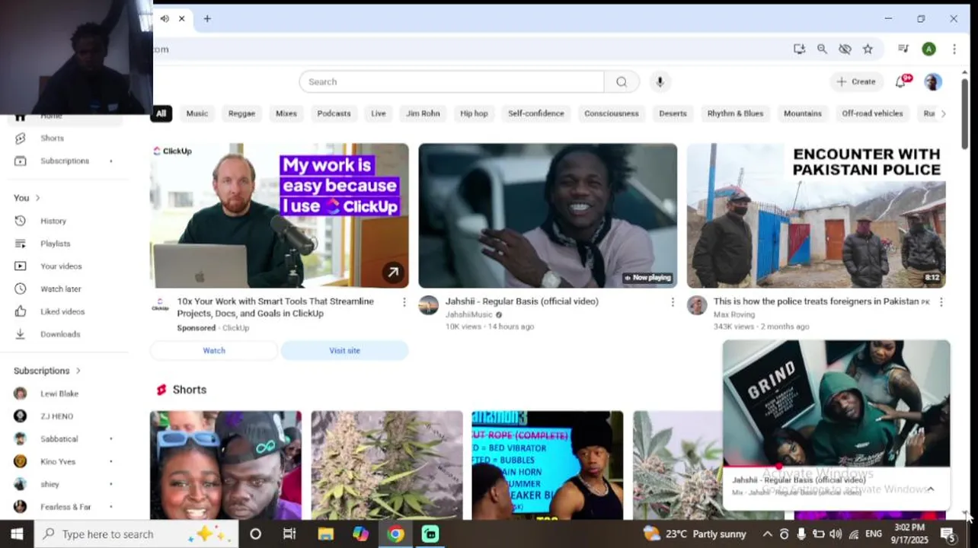This screenshot has height=548, width=978.
Task: Select the Jim Rohn filter chip
Action: pos(423,113)
